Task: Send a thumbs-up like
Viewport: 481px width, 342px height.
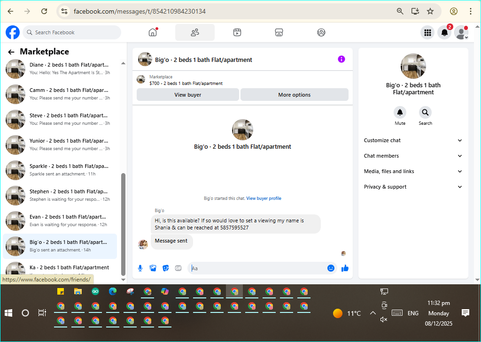Action: [x=345, y=268]
